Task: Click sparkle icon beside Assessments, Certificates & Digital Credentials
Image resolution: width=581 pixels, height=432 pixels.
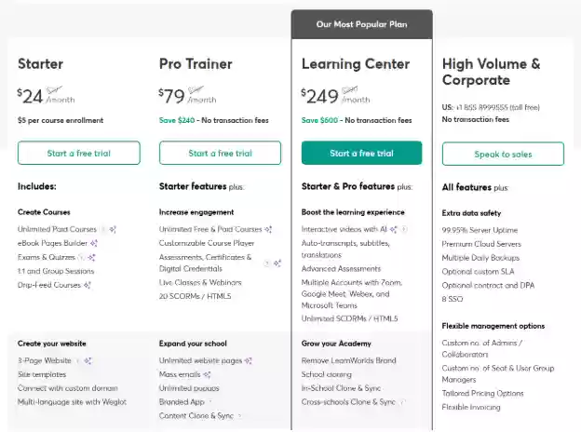Action: tap(277, 263)
